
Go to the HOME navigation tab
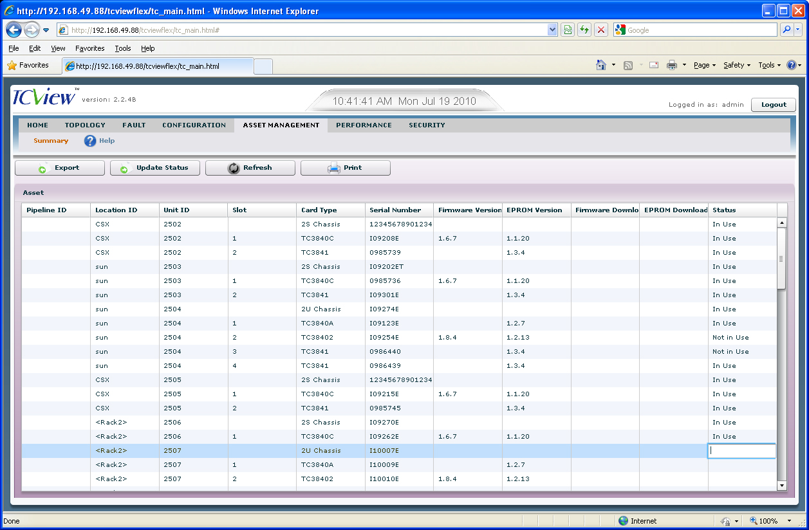[x=38, y=125]
